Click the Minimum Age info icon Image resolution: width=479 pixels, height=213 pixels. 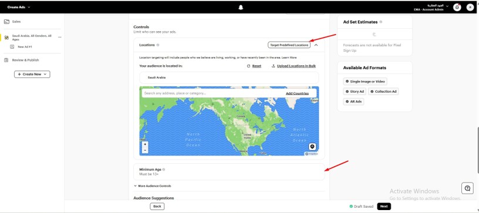(164, 170)
